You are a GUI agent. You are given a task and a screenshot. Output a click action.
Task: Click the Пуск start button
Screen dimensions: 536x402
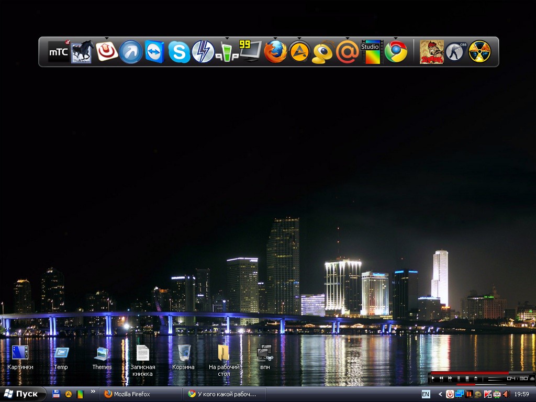pos(23,394)
